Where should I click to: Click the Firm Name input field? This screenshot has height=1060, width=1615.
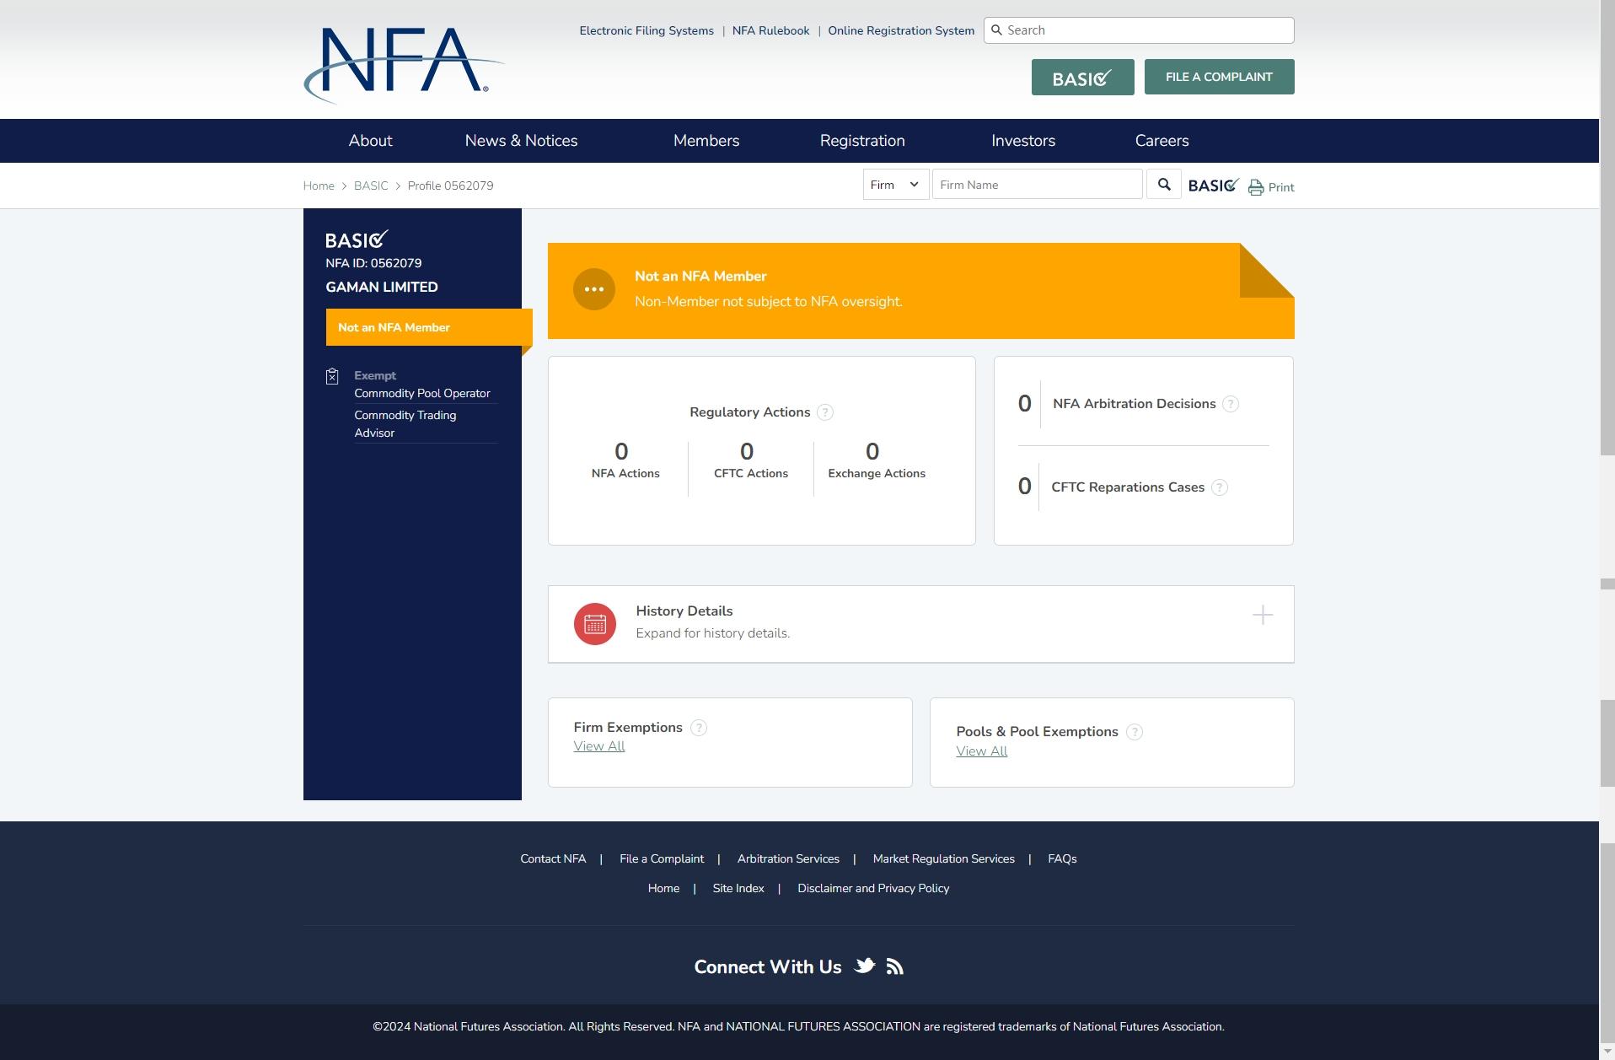[x=1038, y=185]
